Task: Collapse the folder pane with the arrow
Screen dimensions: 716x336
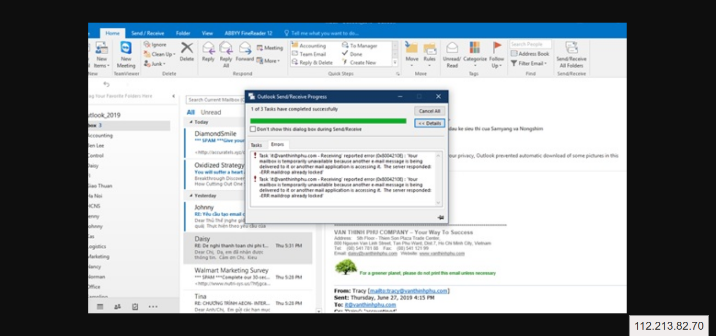Action: [x=173, y=96]
